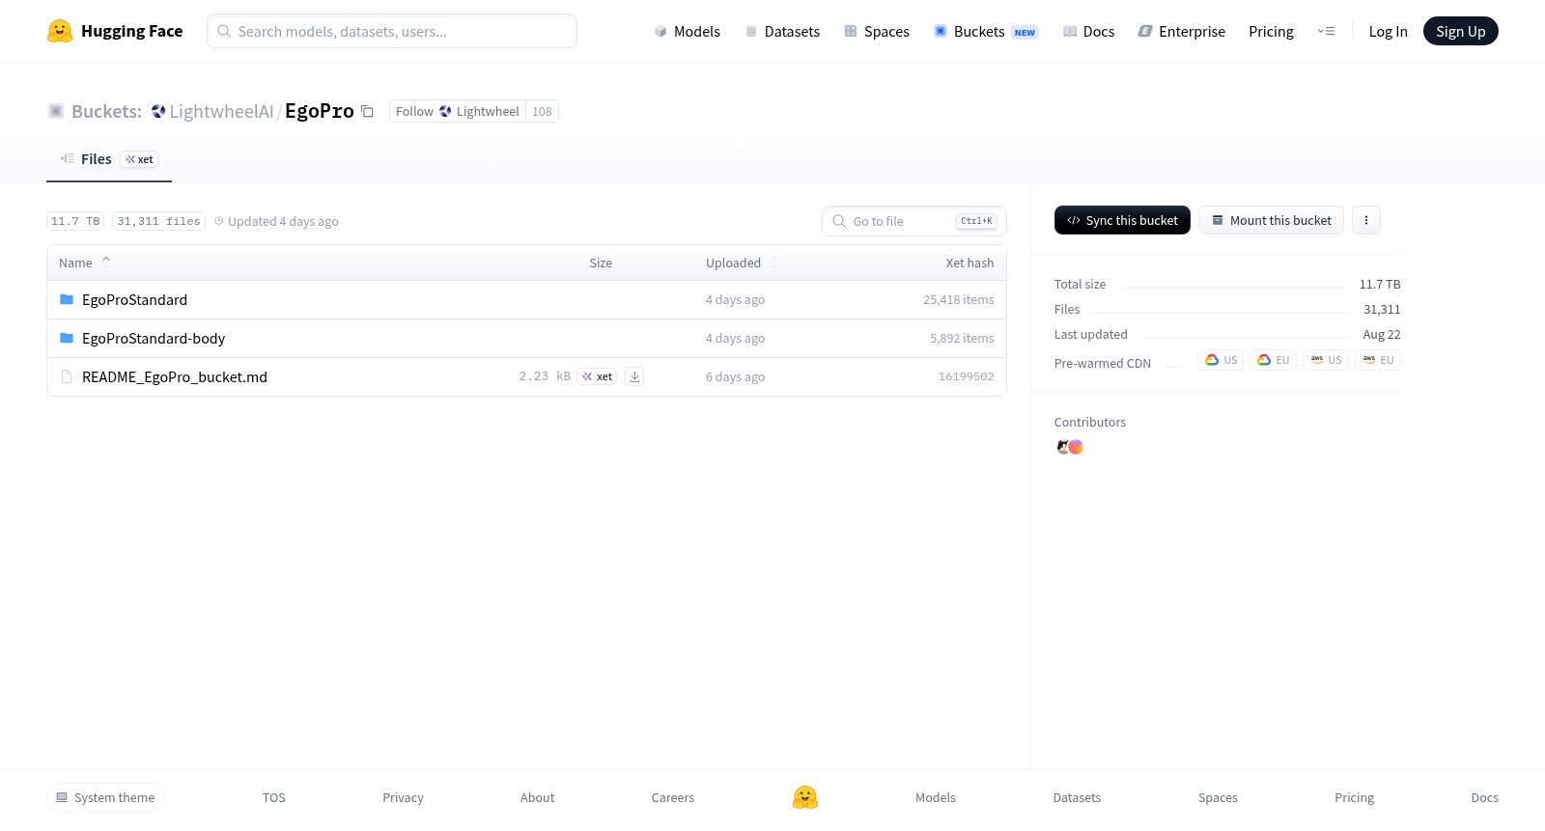Viewport: 1545px width, 831px height.
Task: Open the Docs navigation item
Action: click(1088, 31)
